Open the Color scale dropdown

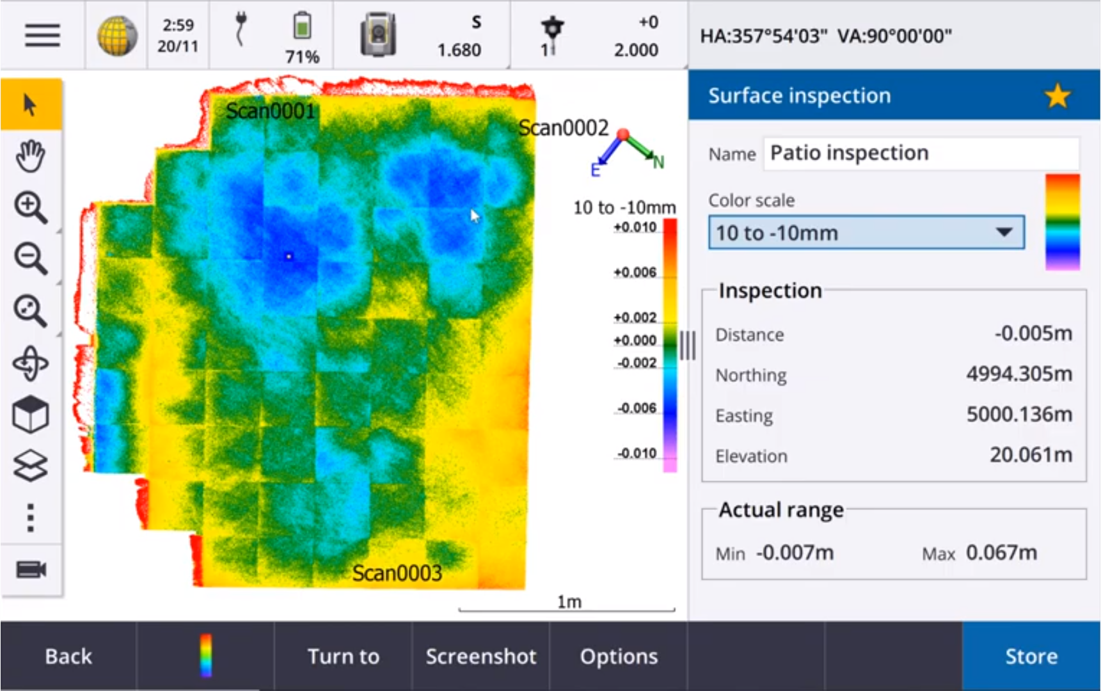[865, 232]
